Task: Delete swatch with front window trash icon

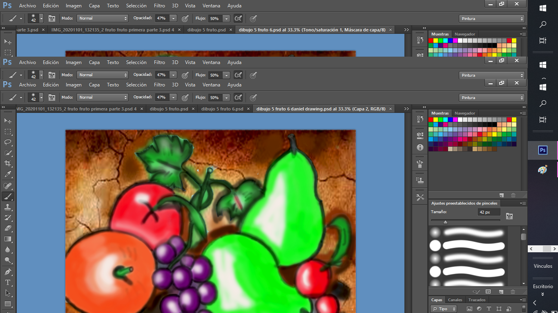Action: click(513, 195)
